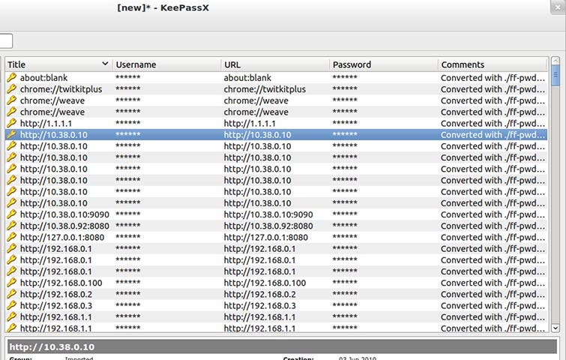This screenshot has width=566, height=360.
Task: Select the http://192.168.0.3 entry title
Action: (56, 306)
